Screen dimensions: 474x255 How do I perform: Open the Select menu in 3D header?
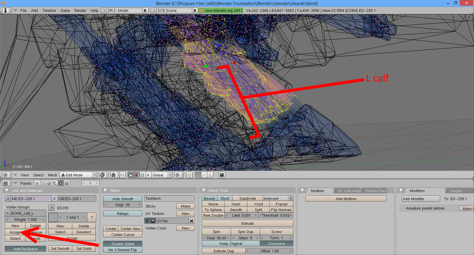38,175
